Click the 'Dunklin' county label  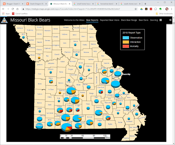(x=126, y=138)
